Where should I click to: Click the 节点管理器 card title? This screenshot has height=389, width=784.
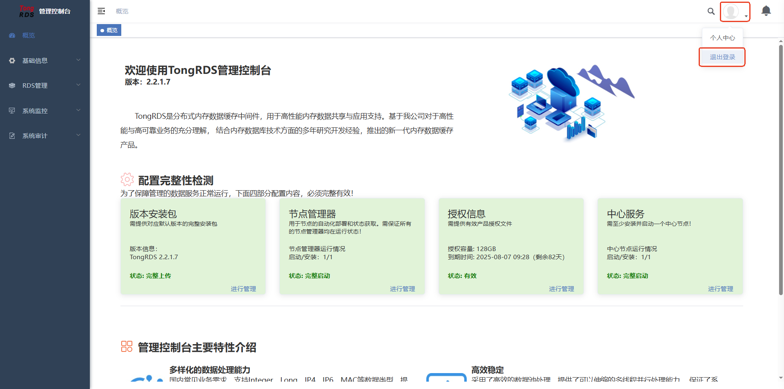pyautogui.click(x=312, y=214)
